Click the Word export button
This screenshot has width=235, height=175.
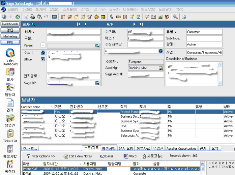[130, 156]
